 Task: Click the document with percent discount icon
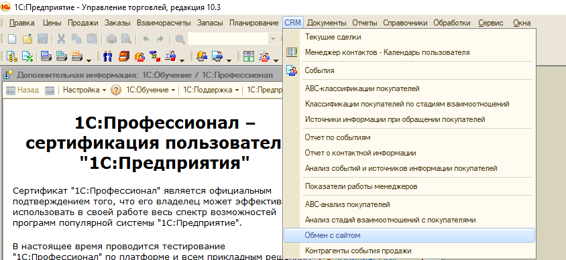(27, 56)
